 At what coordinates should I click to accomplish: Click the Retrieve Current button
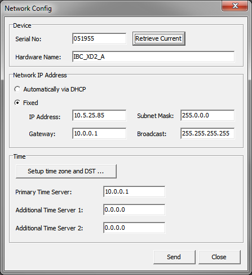[x=159, y=38]
